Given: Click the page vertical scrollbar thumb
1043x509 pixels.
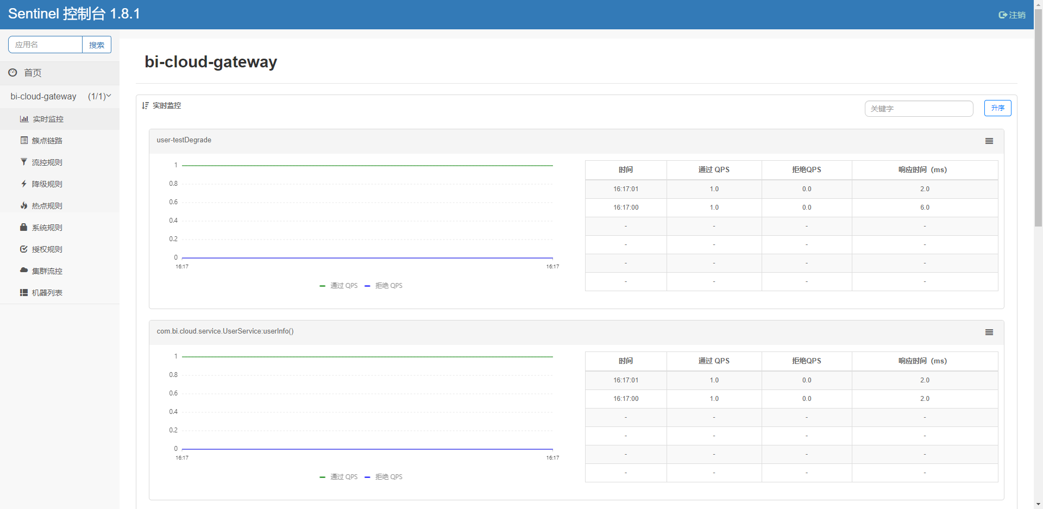Looking at the screenshot, I should coord(1038,117).
